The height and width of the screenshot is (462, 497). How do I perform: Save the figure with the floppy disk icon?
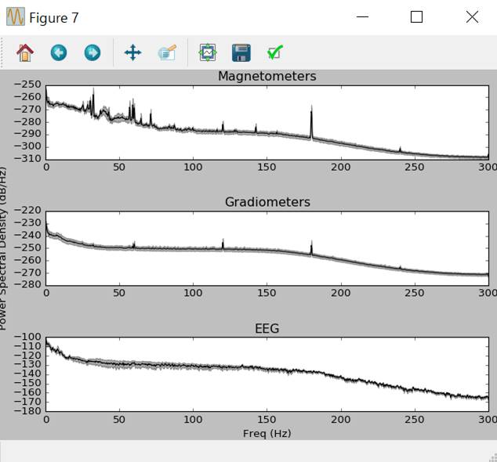click(241, 52)
